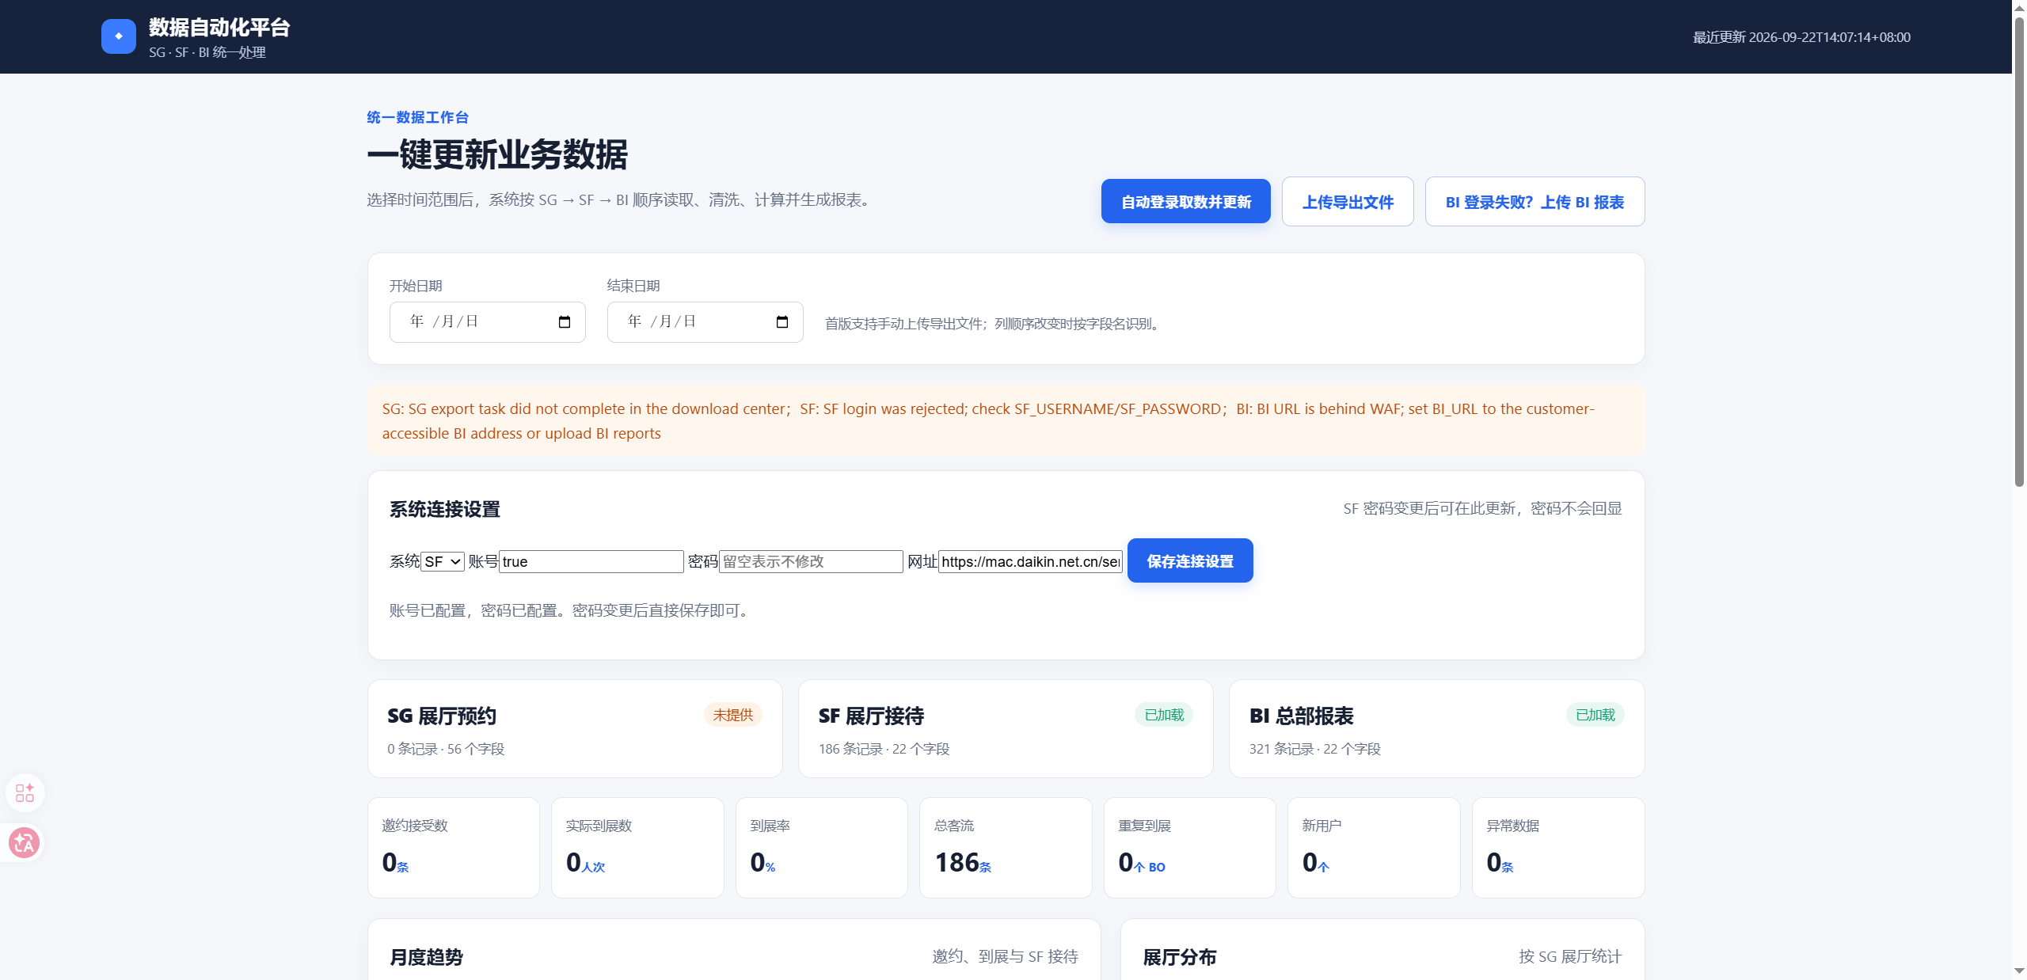Image resolution: width=2027 pixels, height=980 pixels.
Task: Click the floating translate icon
Action: (25, 843)
